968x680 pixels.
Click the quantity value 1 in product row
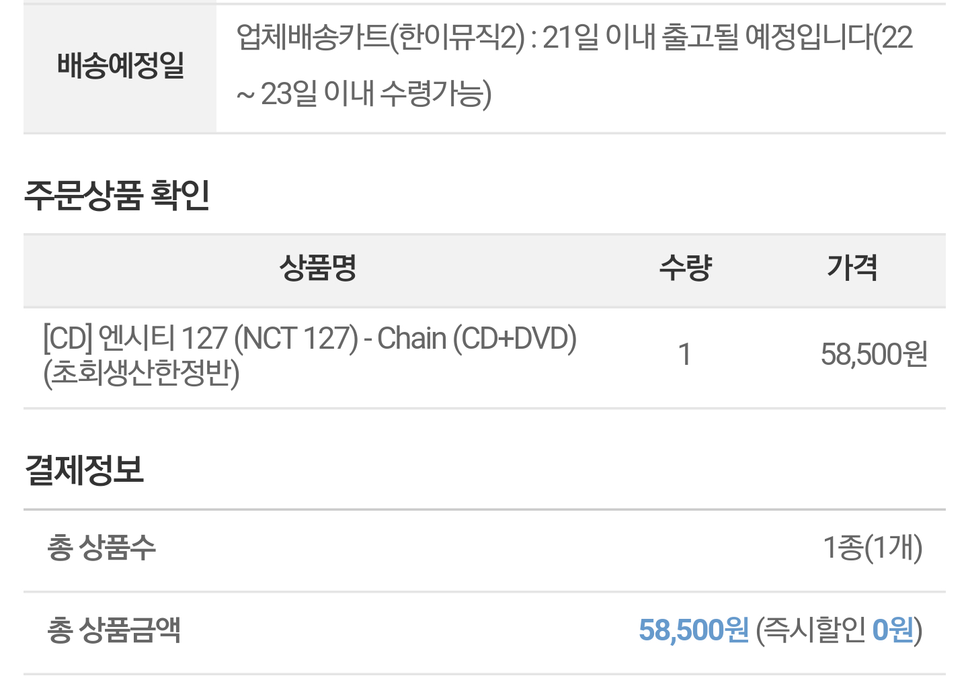point(685,355)
